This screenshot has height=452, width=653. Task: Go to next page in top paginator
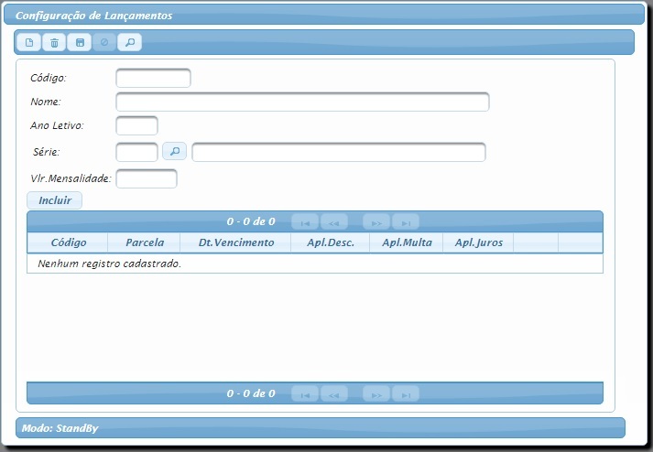(x=376, y=221)
